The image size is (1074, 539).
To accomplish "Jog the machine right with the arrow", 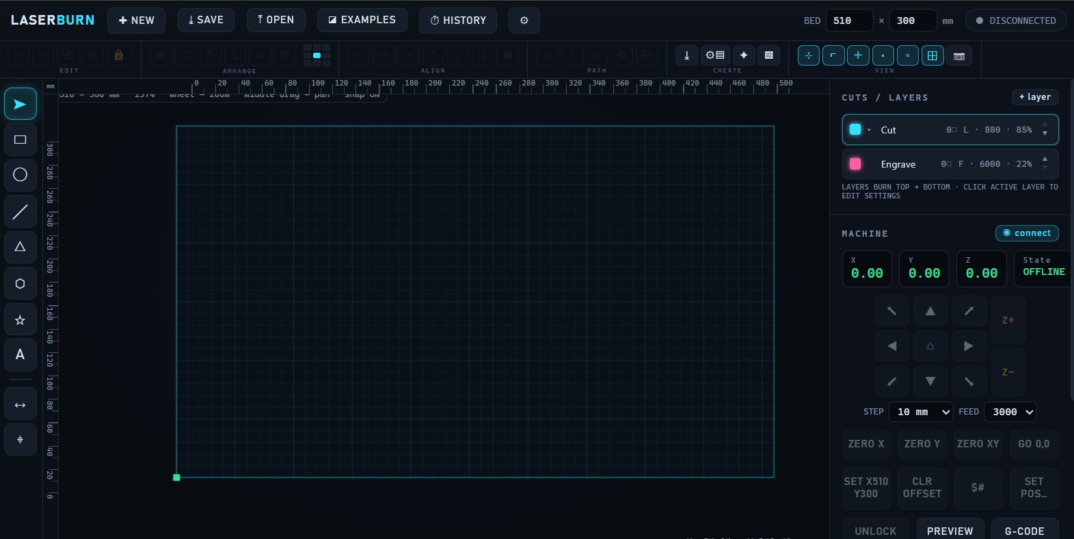I will (x=969, y=346).
